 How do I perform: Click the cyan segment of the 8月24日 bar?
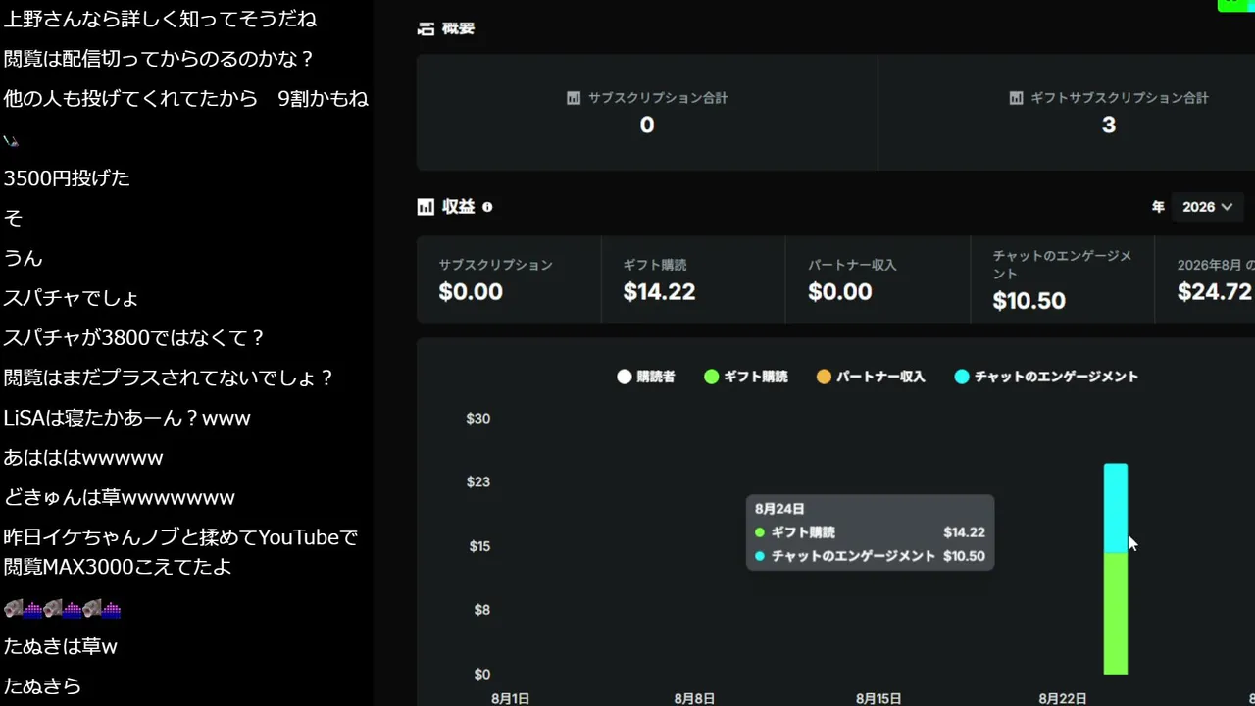pos(1116,508)
